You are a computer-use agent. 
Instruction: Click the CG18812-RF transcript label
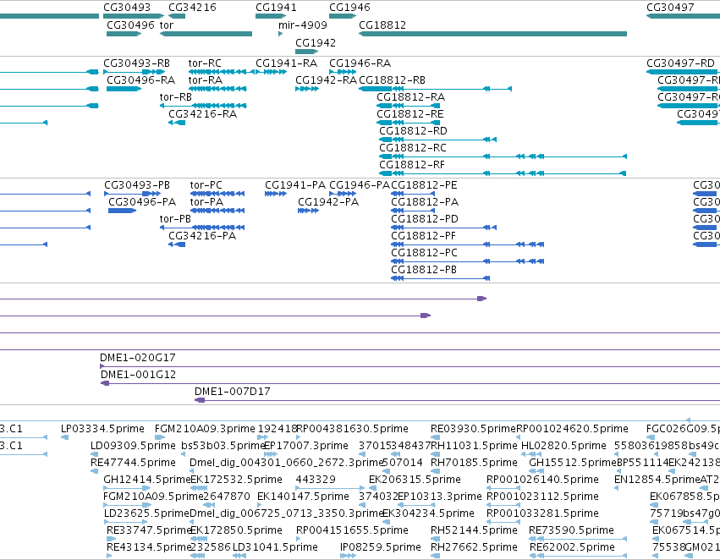pos(411,165)
